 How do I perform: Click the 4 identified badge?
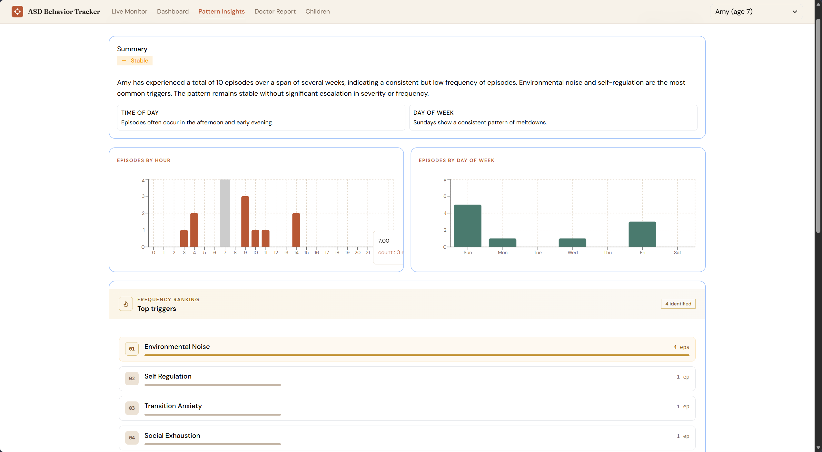(678, 304)
